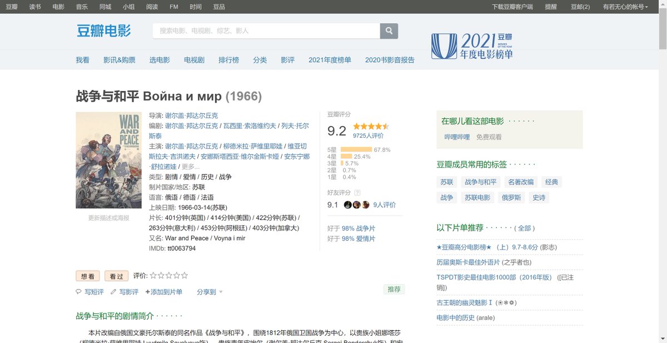Open 读书 in the top bar

tap(35, 7)
